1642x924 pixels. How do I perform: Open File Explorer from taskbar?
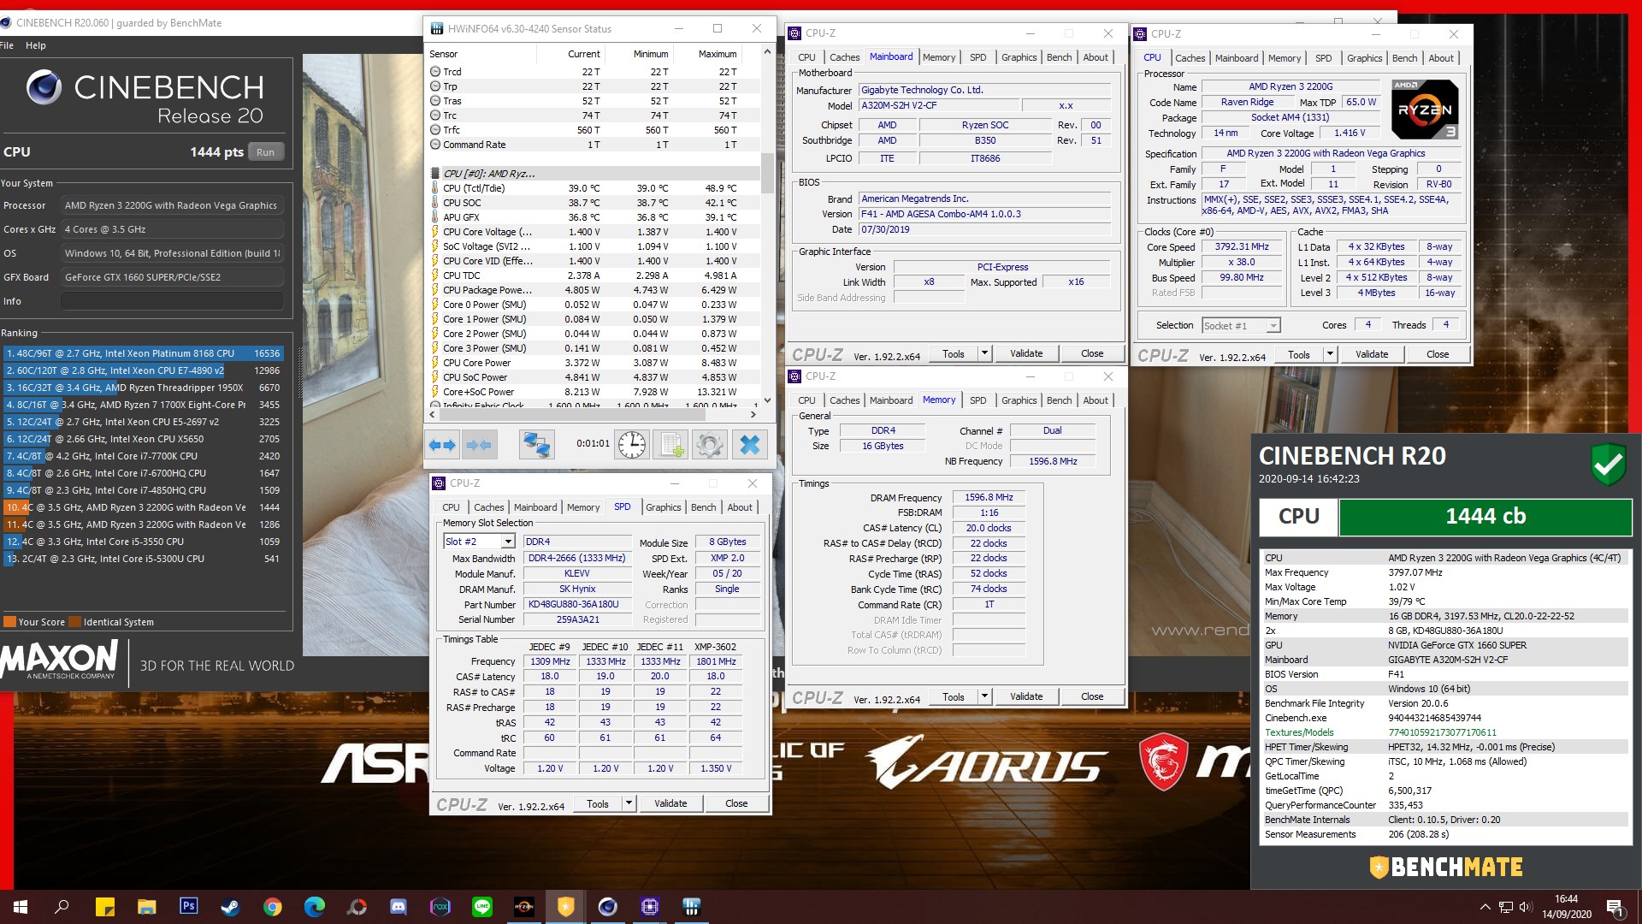coord(146,907)
